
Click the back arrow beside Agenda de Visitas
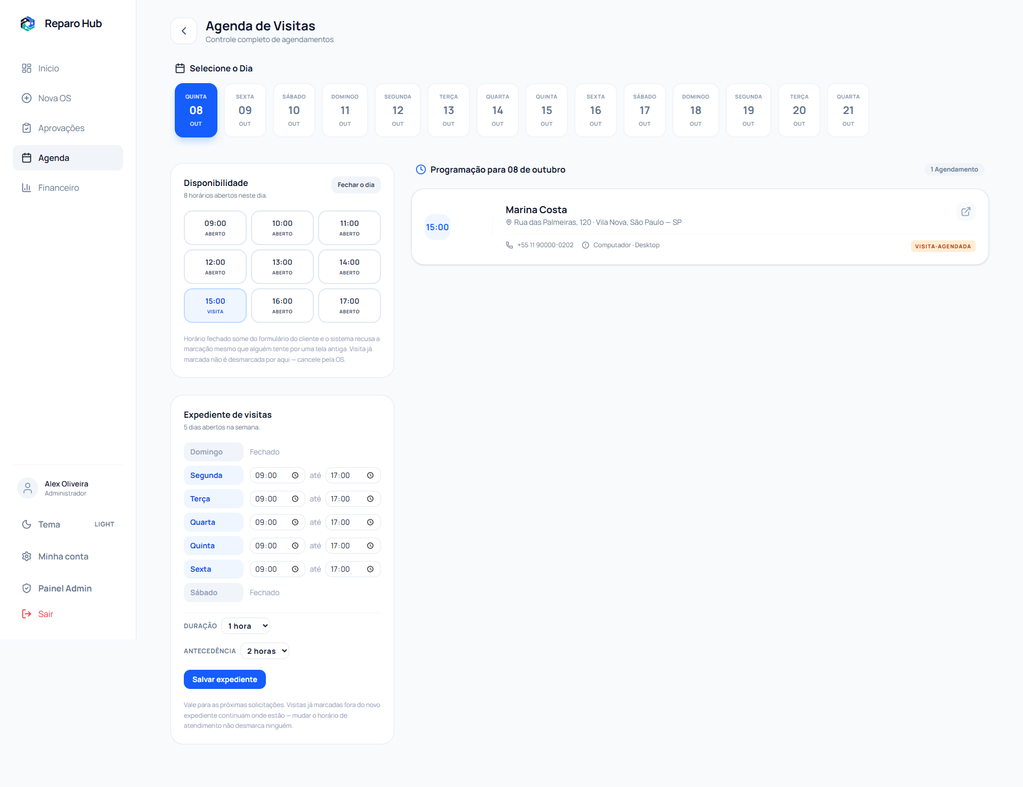click(x=184, y=31)
